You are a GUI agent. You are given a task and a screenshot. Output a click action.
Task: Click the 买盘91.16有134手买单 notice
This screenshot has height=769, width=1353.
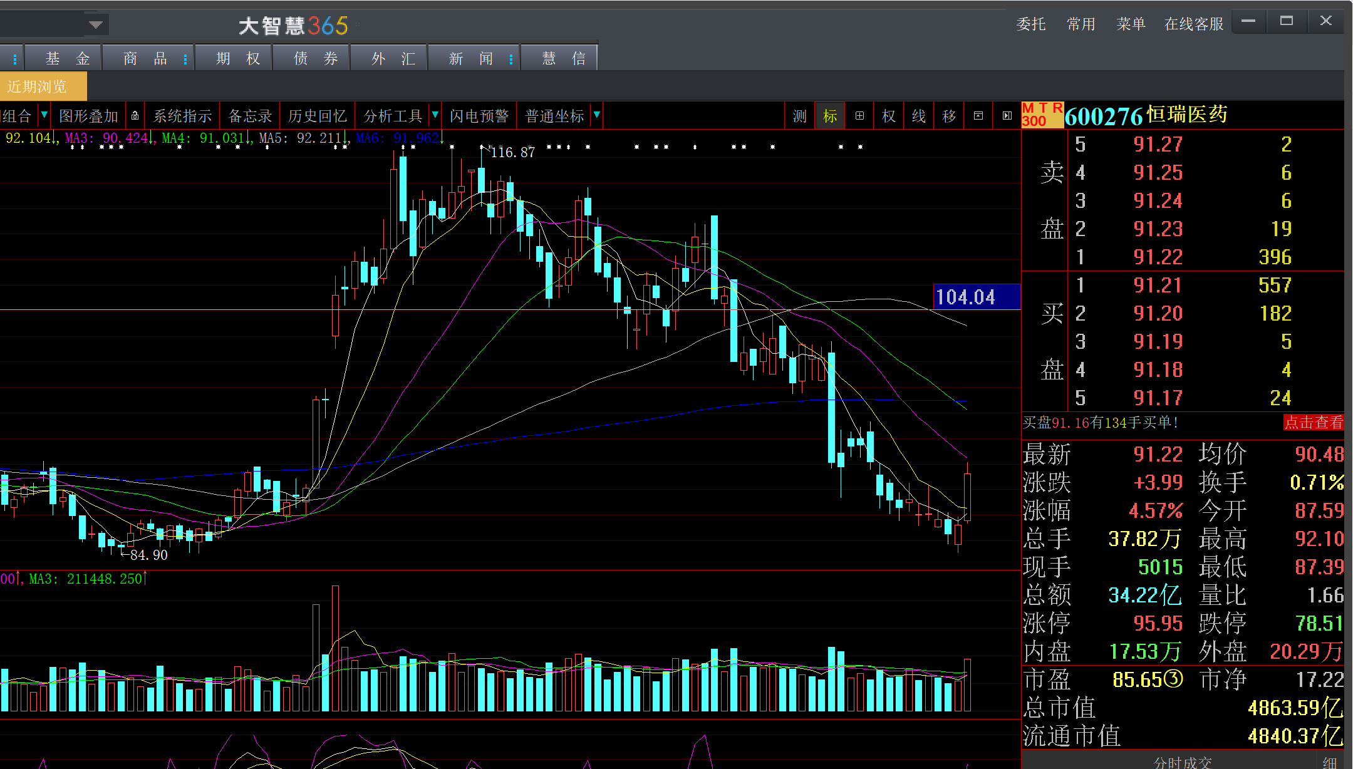(x=1101, y=423)
